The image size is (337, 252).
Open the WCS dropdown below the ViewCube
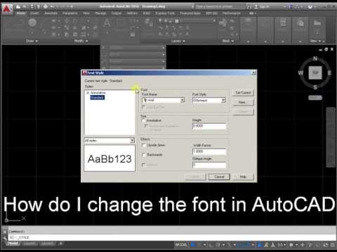point(315,98)
